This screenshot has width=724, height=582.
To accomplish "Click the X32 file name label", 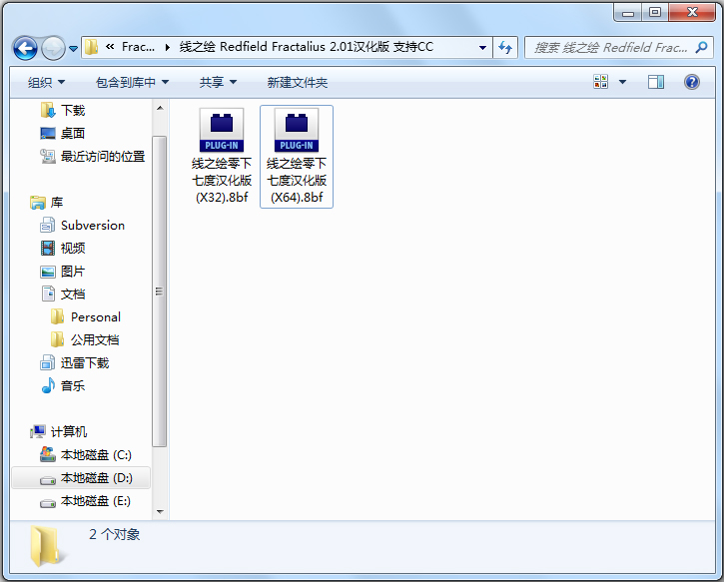I will [222, 181].
